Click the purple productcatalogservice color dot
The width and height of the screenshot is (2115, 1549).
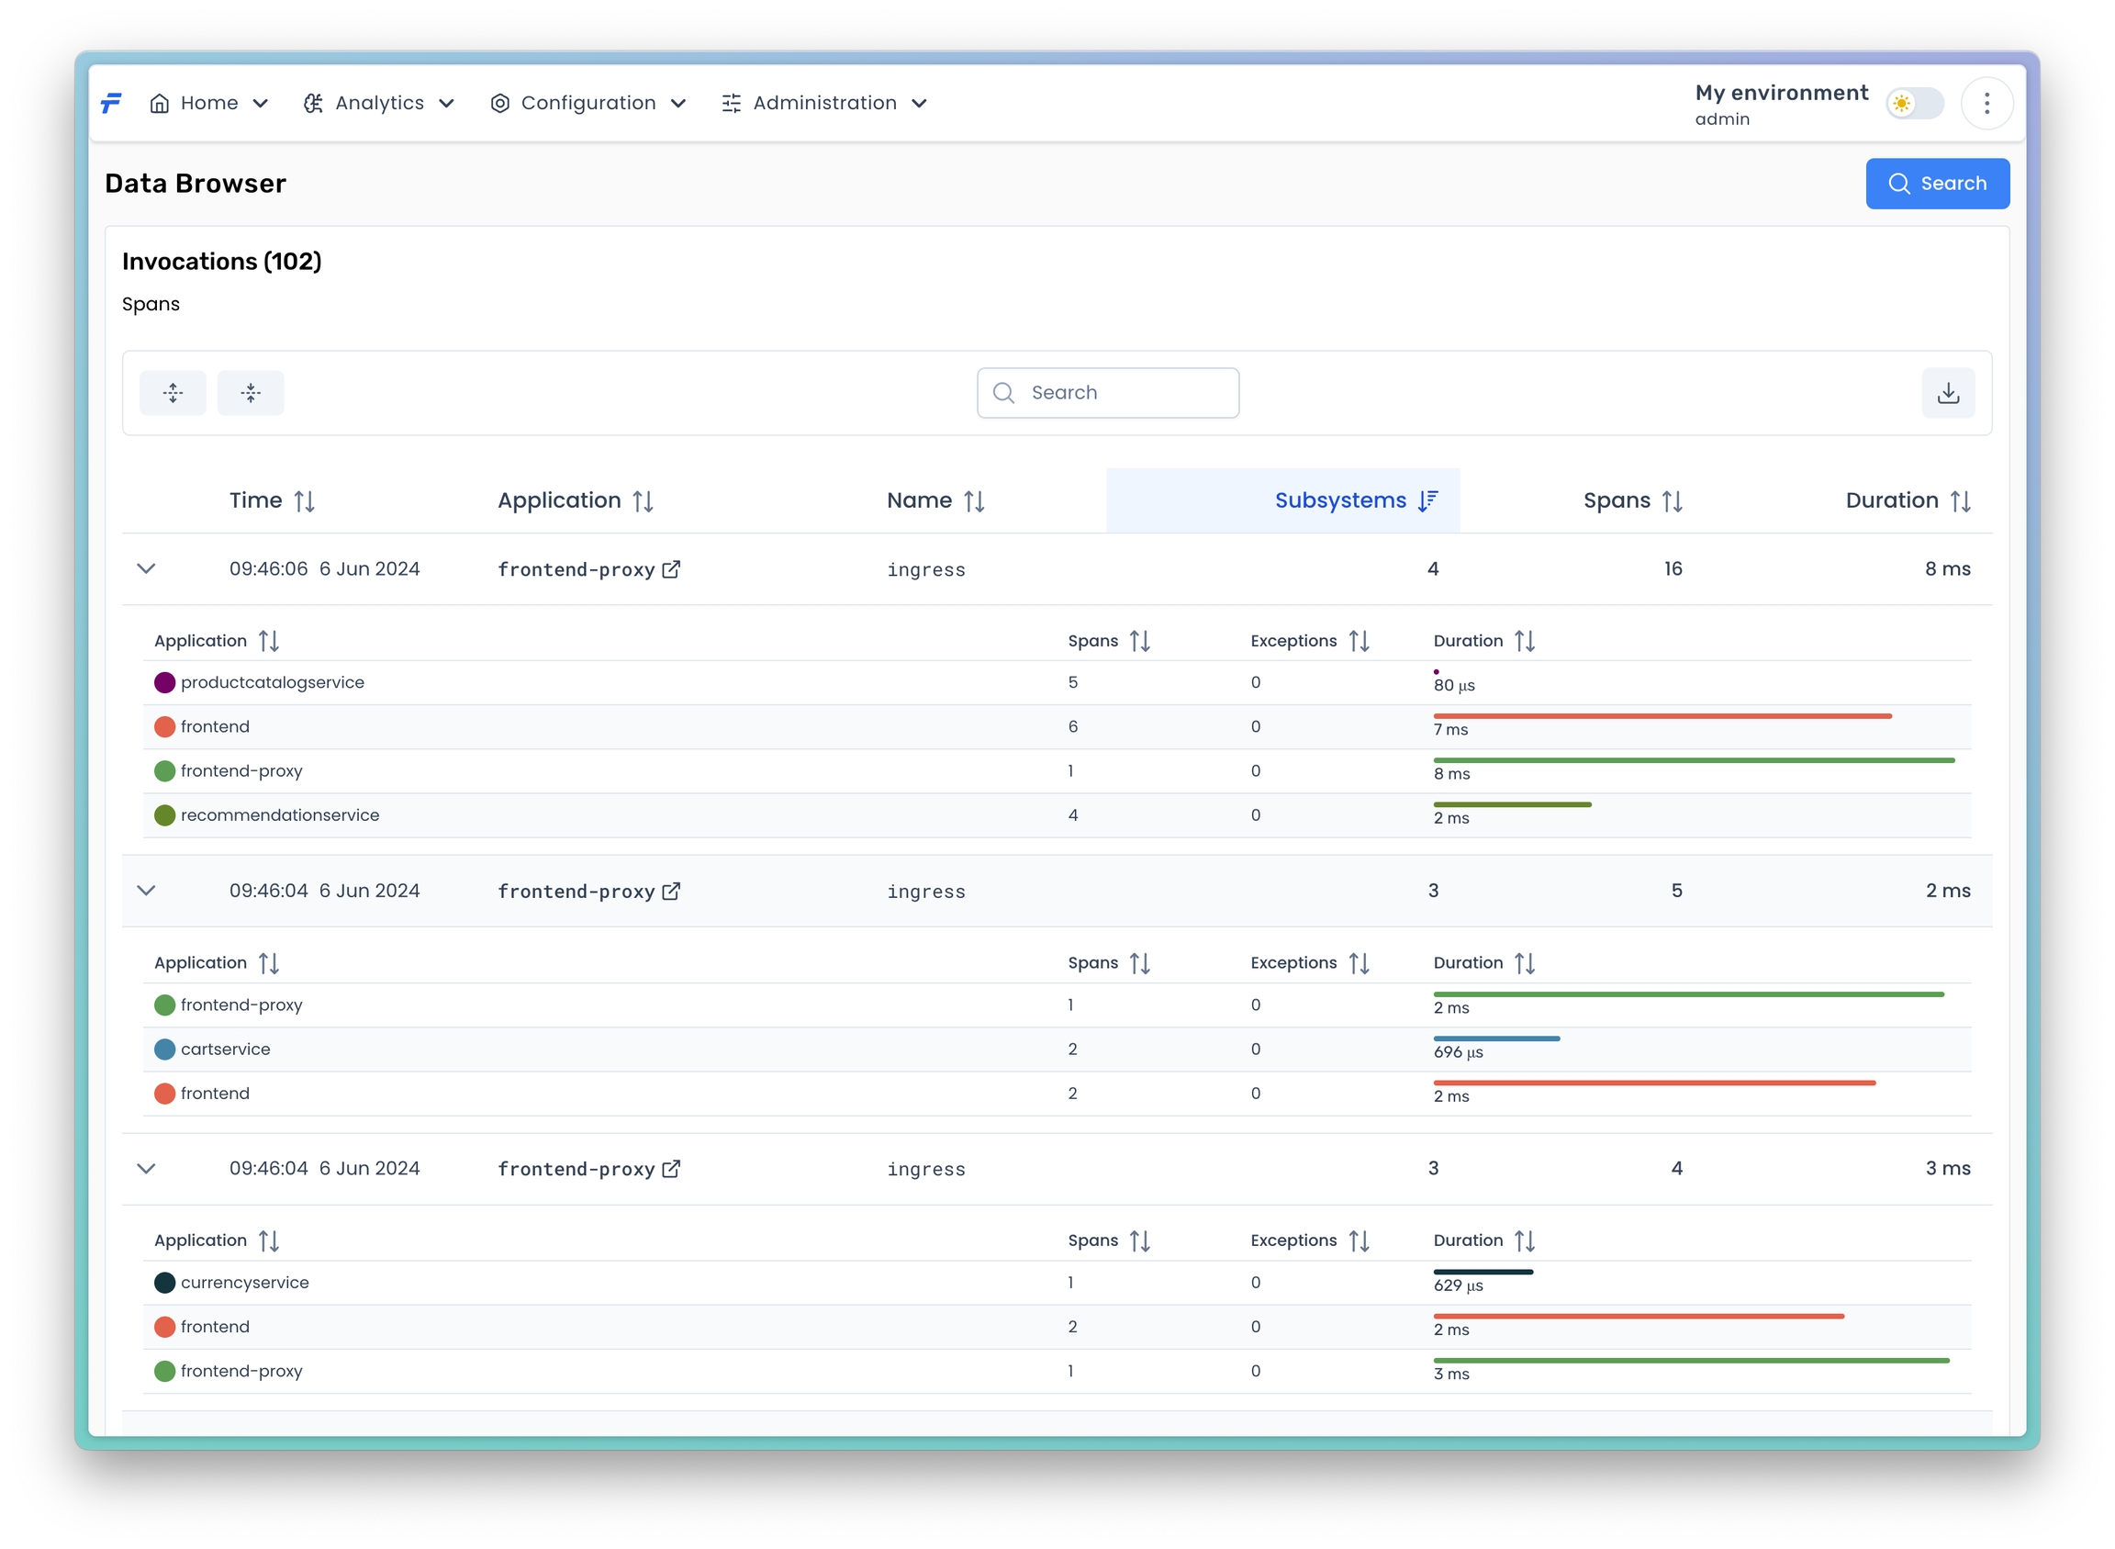tap(165, 682)
